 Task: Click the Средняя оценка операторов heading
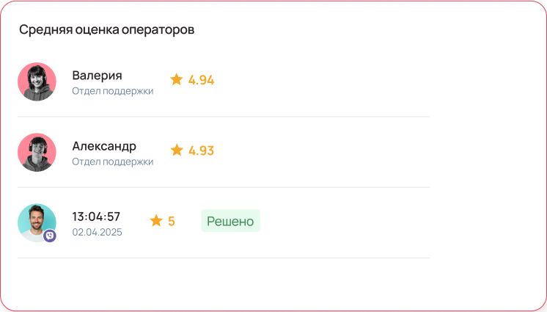click(x=106, y=30)
